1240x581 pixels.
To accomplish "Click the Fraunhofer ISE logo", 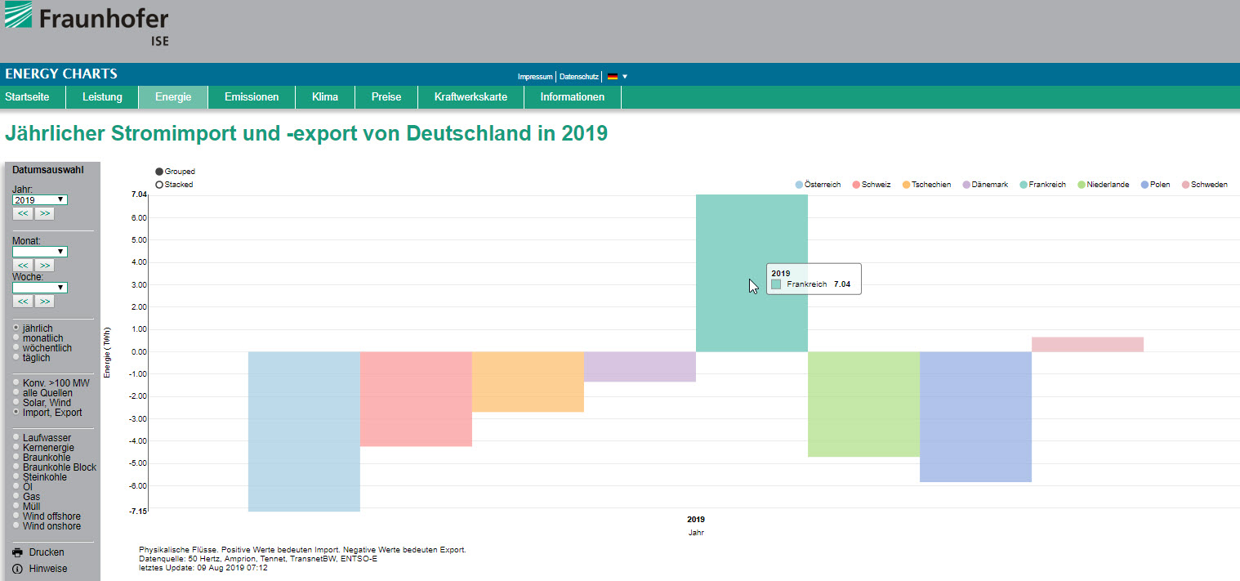I will [x=86, y=23].
